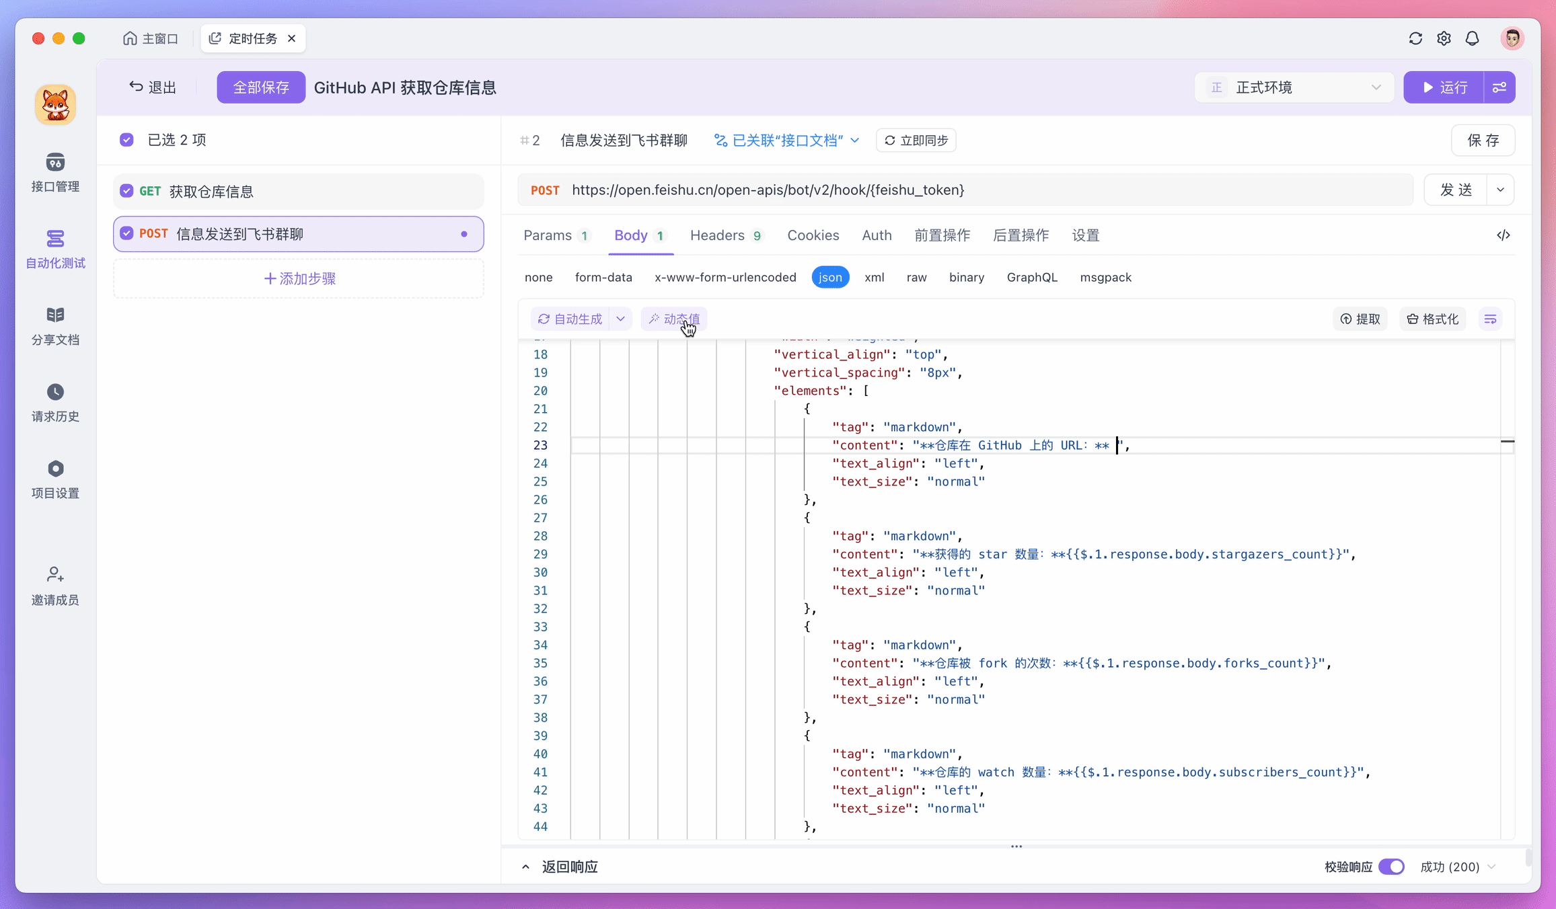Switch to the Headers tab
The width and height of the screenshot is (1556, 909).
tap(726, 235)
